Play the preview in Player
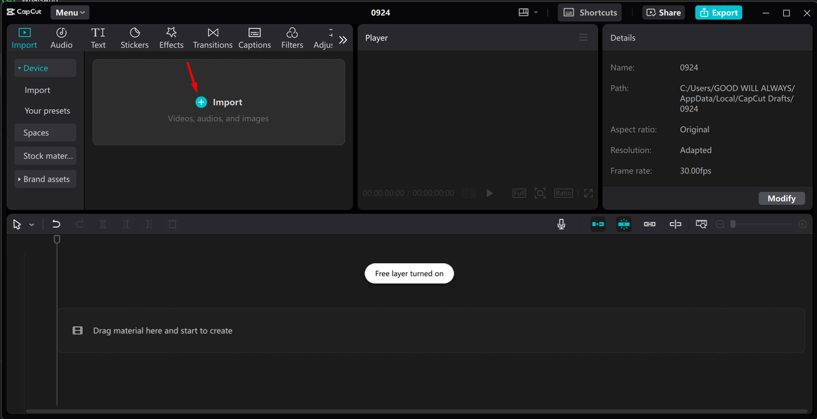The height and width of the screenshot is (419, 817). point(490,193)
